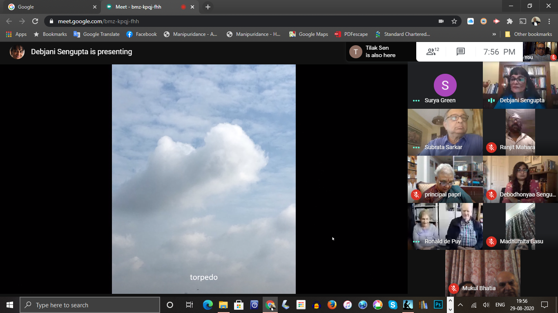
Task: Open the Meet chat panel
Action: click(x=460, y=52)
